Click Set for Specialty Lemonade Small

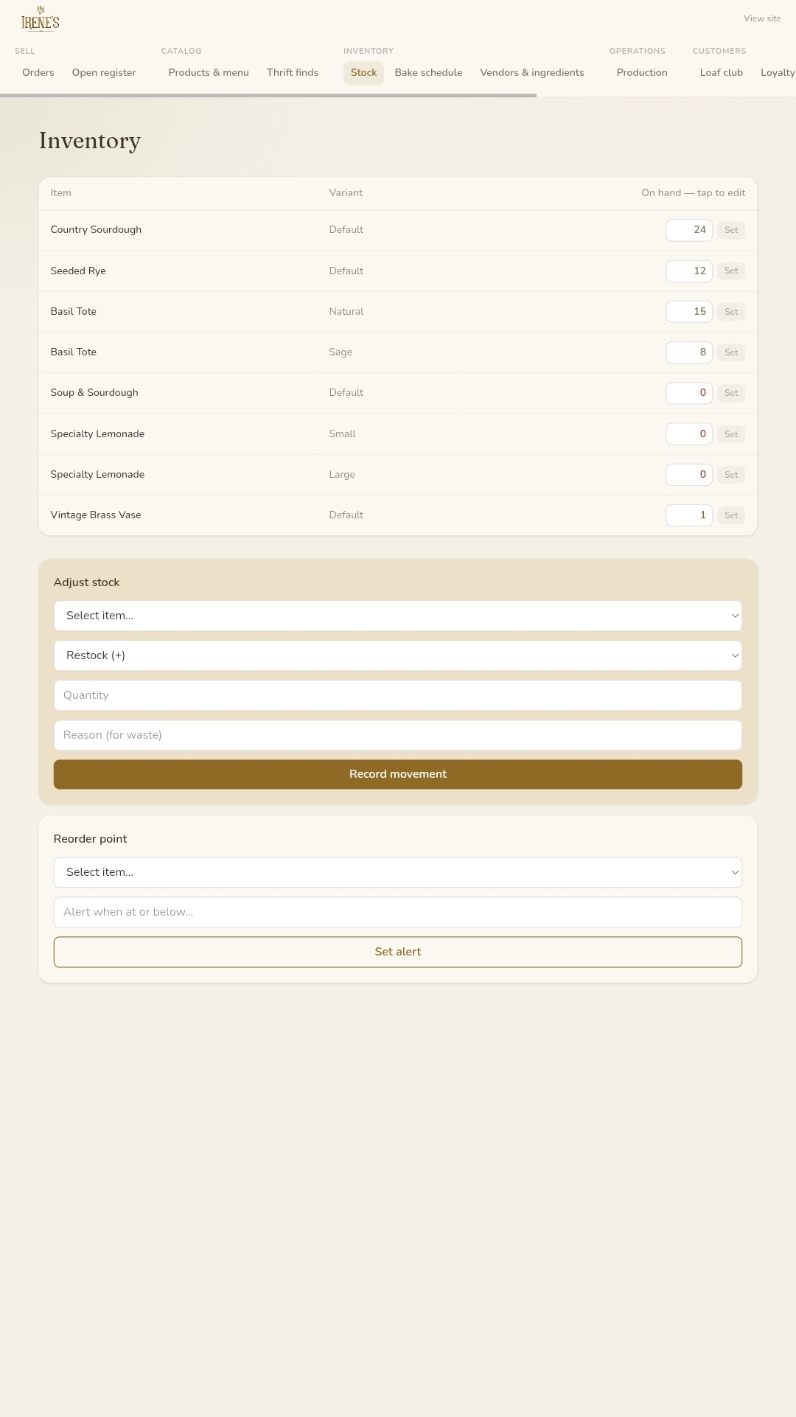pos(731,434)
